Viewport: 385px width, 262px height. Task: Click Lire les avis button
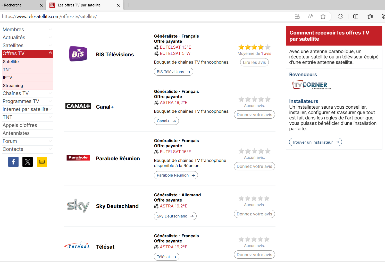(x=254, y=63)
